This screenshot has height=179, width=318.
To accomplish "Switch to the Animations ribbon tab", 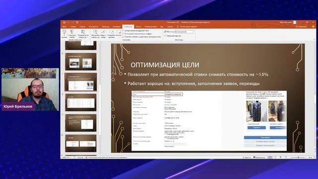I will (116, 26).
